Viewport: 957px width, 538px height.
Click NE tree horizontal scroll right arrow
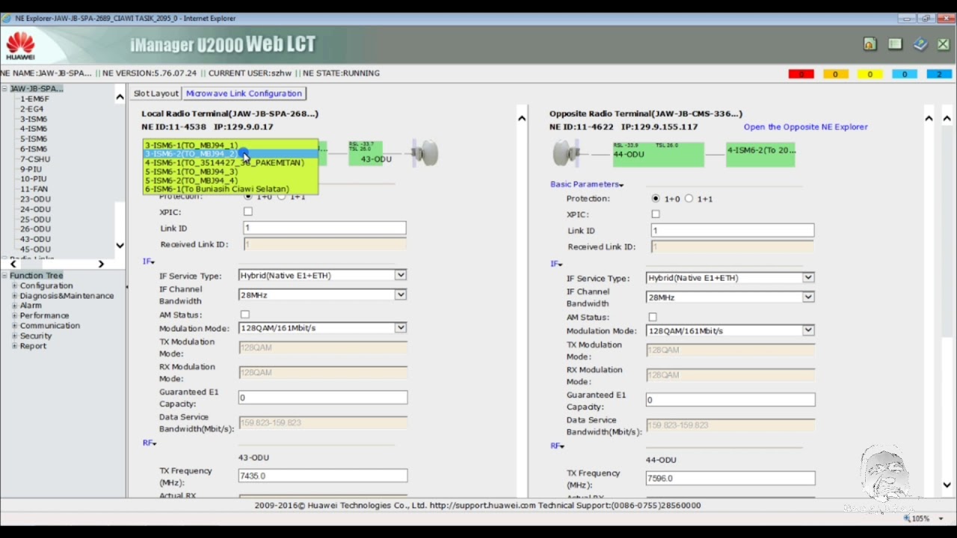101,264
